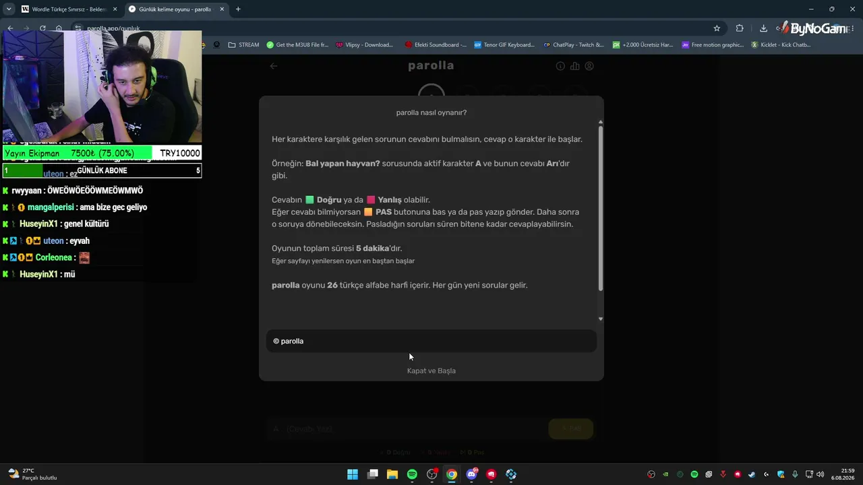Open the ChatPlay - Twitch bookmark
Viewport: 863px width, 485px height.
[574, 45]
